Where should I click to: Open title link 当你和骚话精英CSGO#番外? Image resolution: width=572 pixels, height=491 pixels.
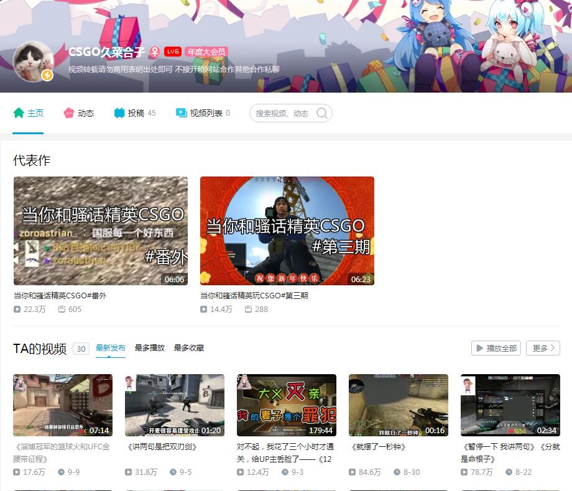coord(60,295)
